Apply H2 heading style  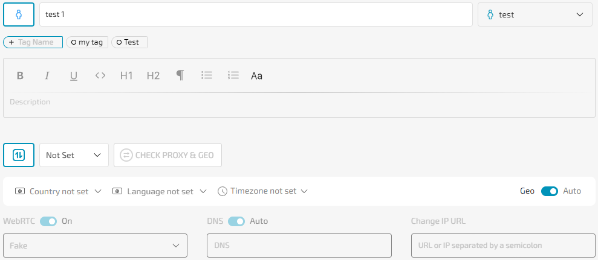(154, 76)
